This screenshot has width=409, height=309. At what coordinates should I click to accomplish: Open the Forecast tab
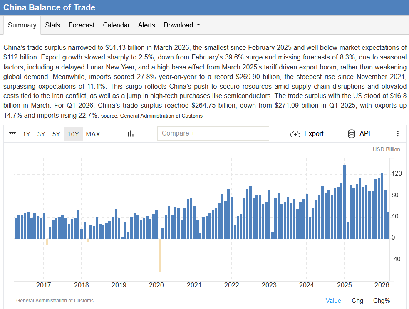[82, 25]
